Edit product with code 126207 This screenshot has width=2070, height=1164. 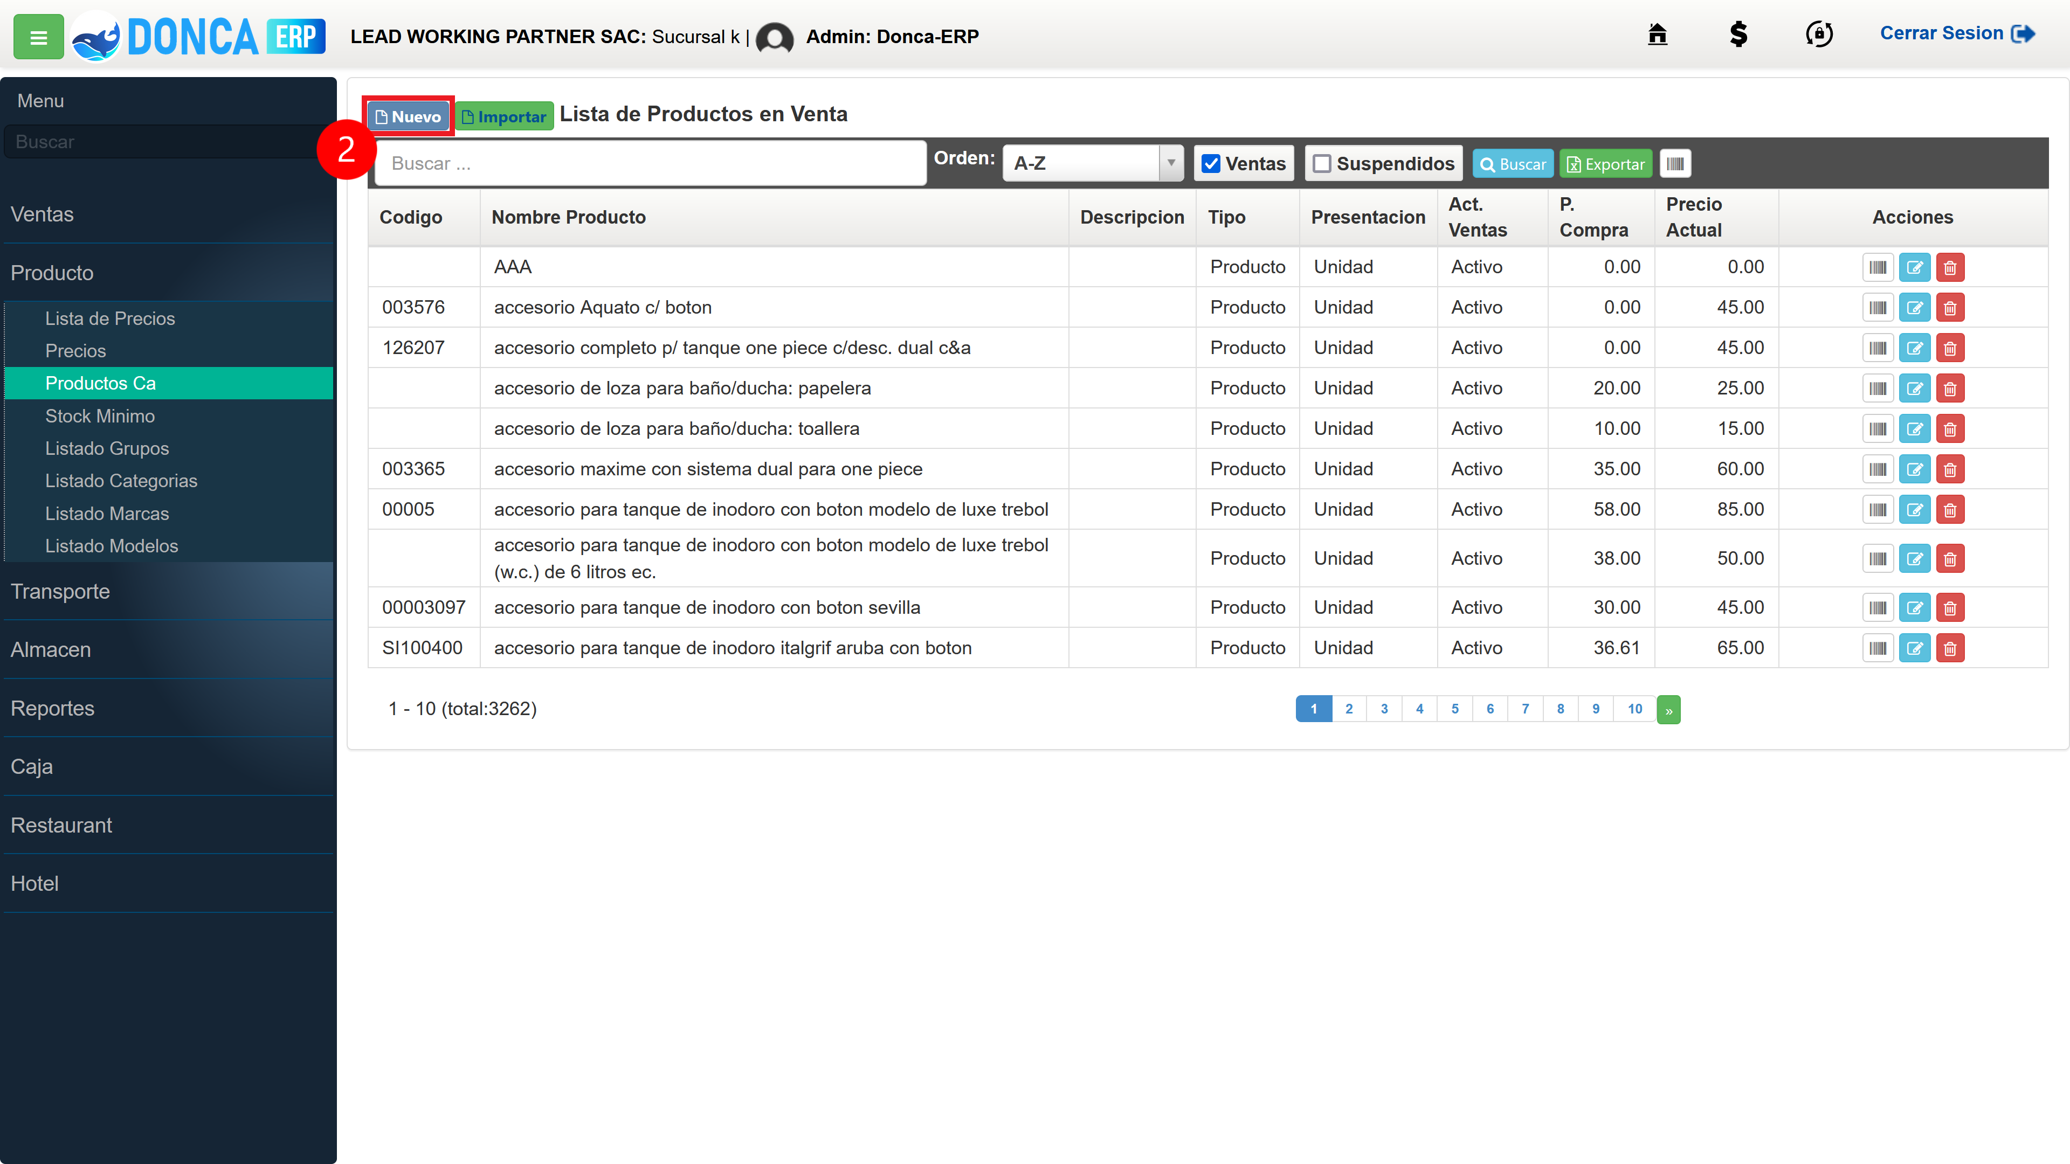point(1915,349)
